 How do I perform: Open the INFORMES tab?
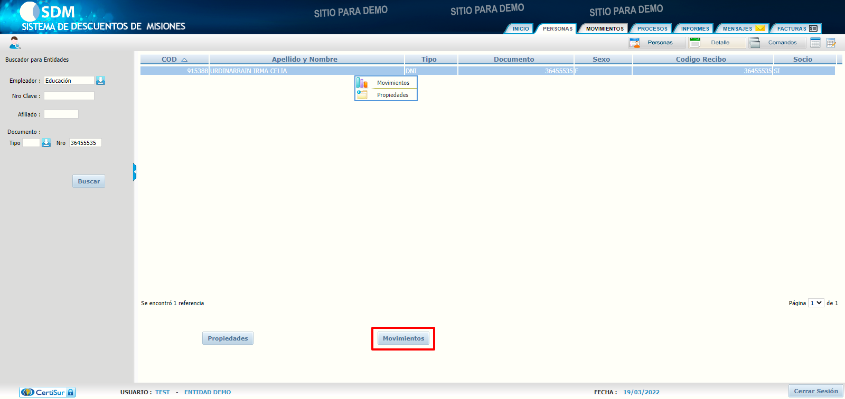point(695,28)
